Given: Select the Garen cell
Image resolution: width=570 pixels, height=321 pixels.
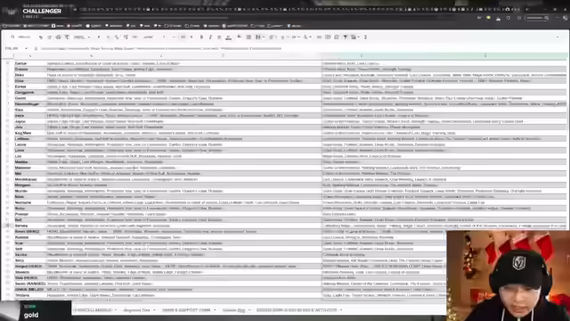Looking at the screenshot, I should pos(29,98).
